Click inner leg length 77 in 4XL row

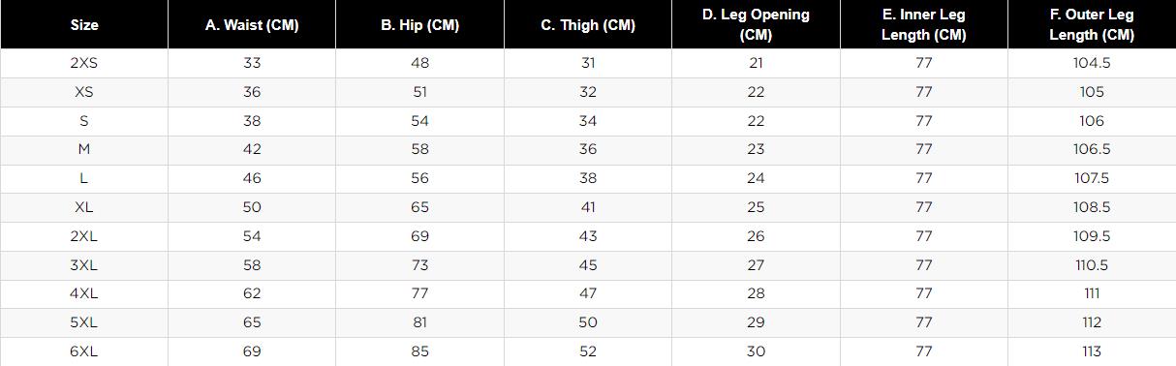(923, 293)
